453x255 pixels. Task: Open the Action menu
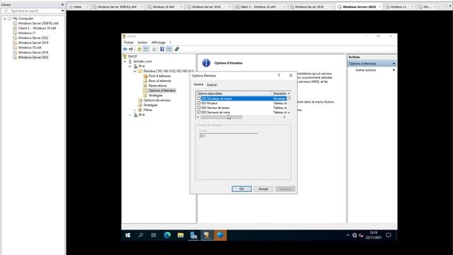pyautogui.click(x=142, y=42)
